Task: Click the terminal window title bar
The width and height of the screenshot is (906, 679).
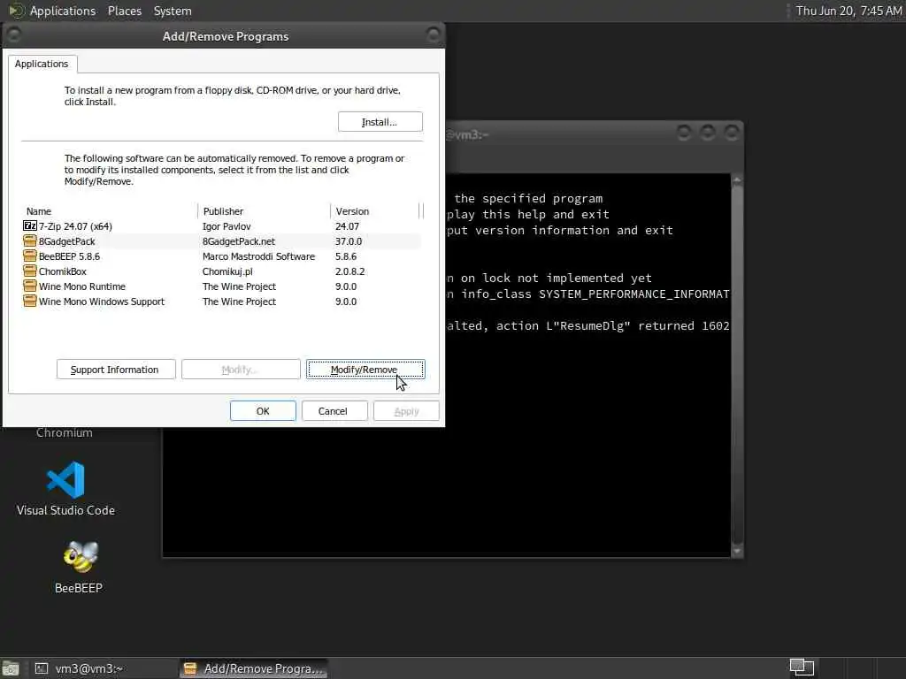Action: [594, 134]
